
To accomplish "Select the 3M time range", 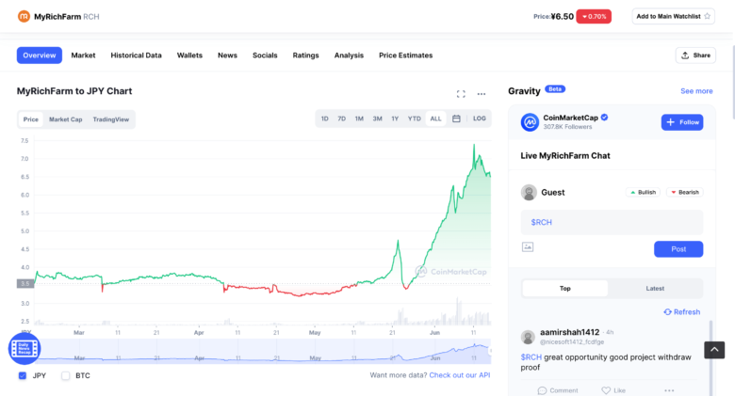I will tap(377, 119).
